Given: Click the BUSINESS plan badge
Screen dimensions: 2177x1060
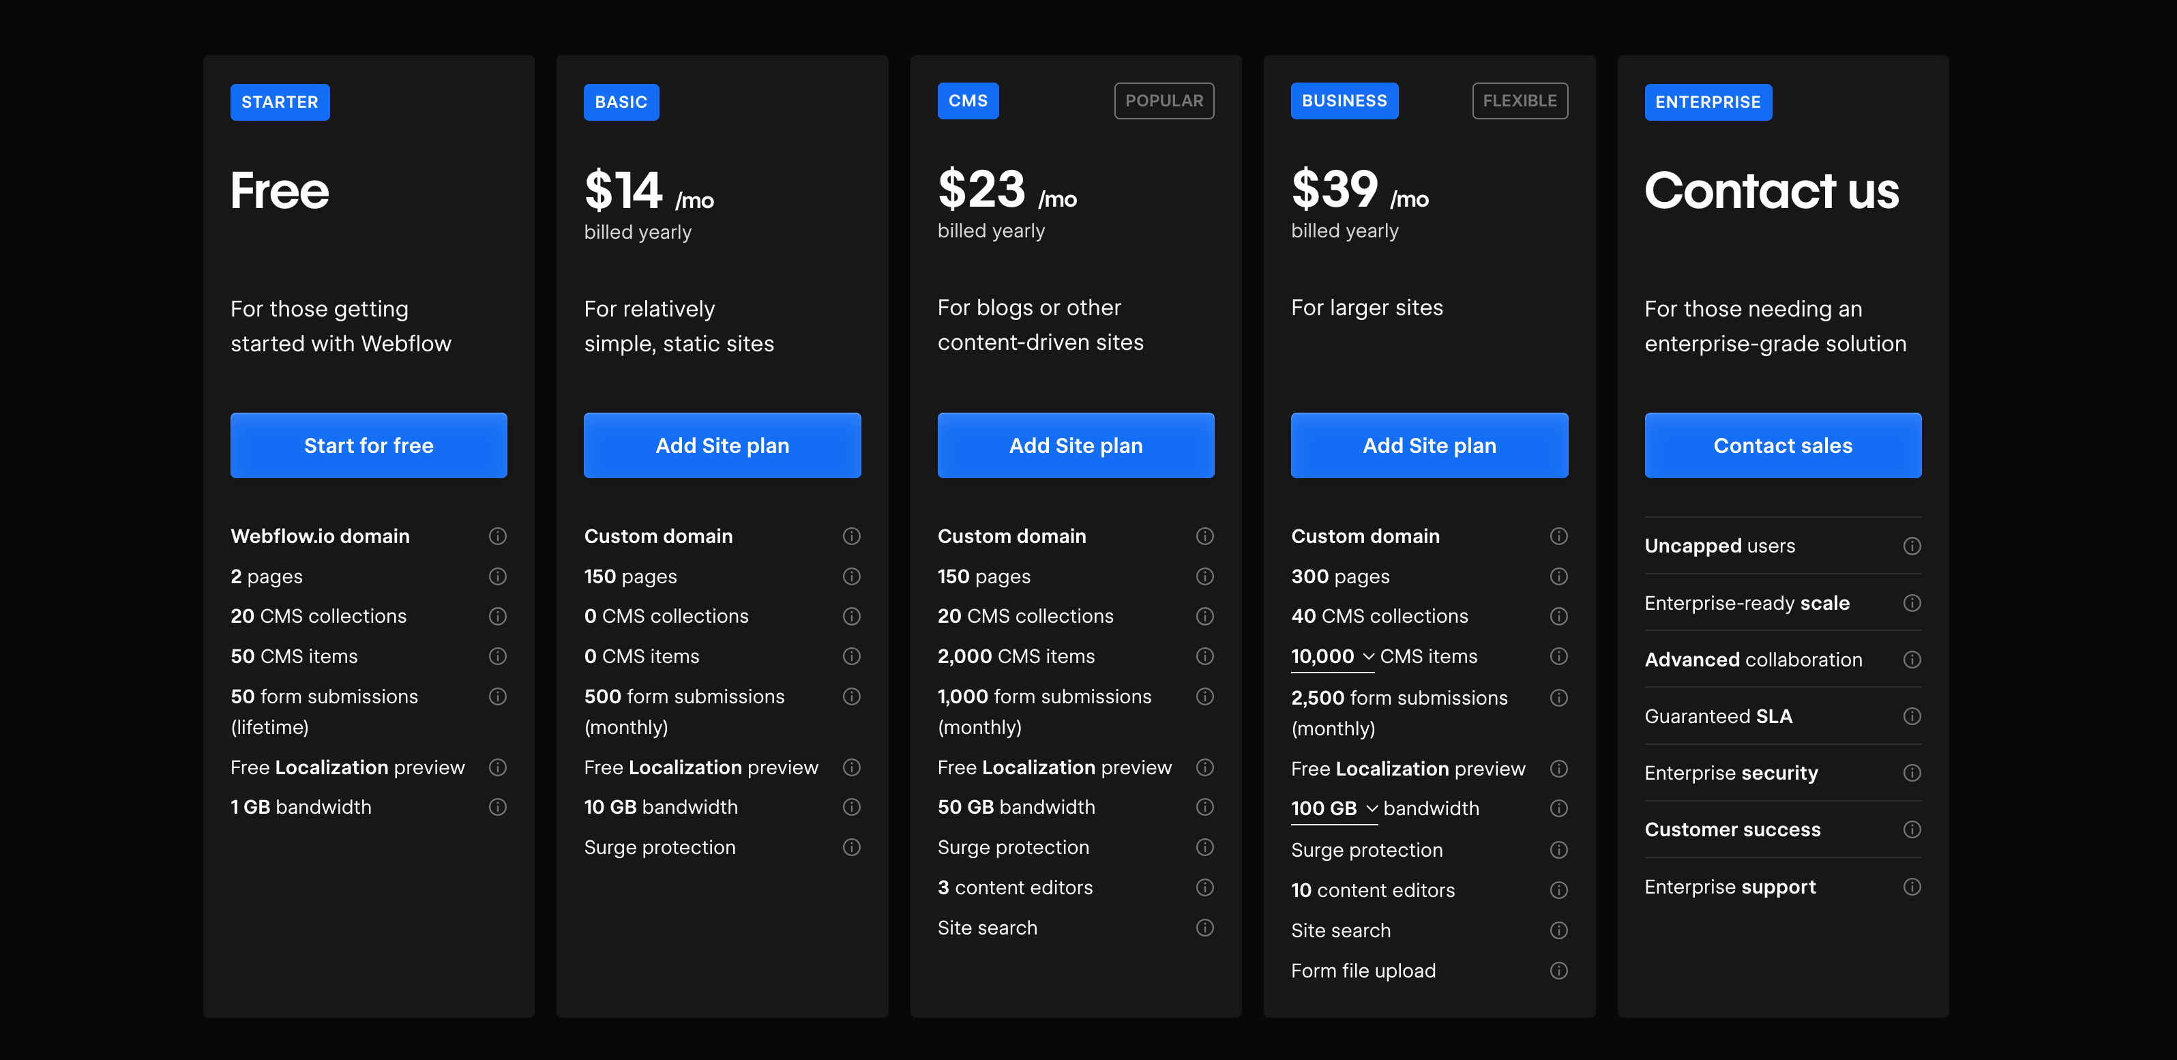Looking at the screenshot, I should click(x=1344, y=100).
